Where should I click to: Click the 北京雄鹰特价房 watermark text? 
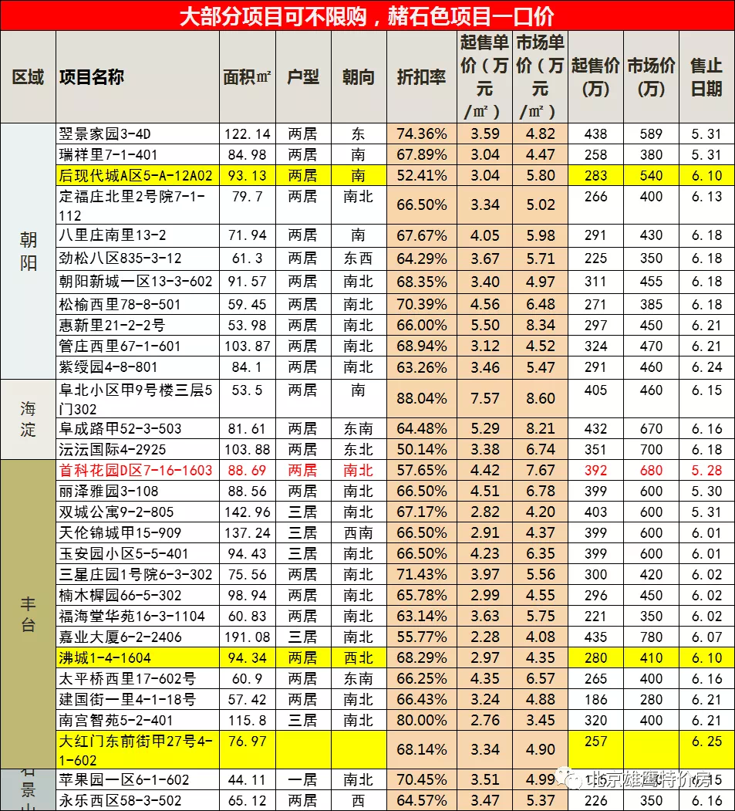point(649,779)
